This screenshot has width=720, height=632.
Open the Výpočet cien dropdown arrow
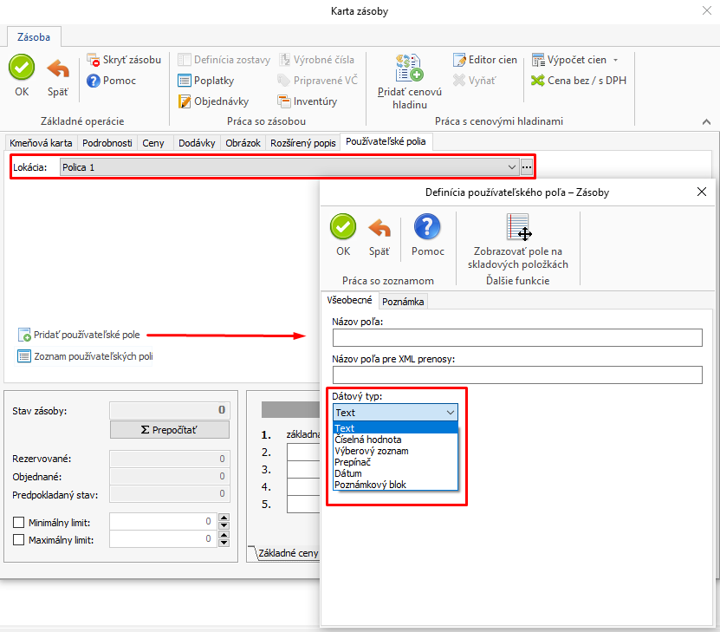[615, 61]
